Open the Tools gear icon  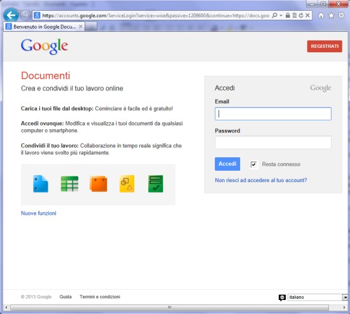tap(341, 15)
